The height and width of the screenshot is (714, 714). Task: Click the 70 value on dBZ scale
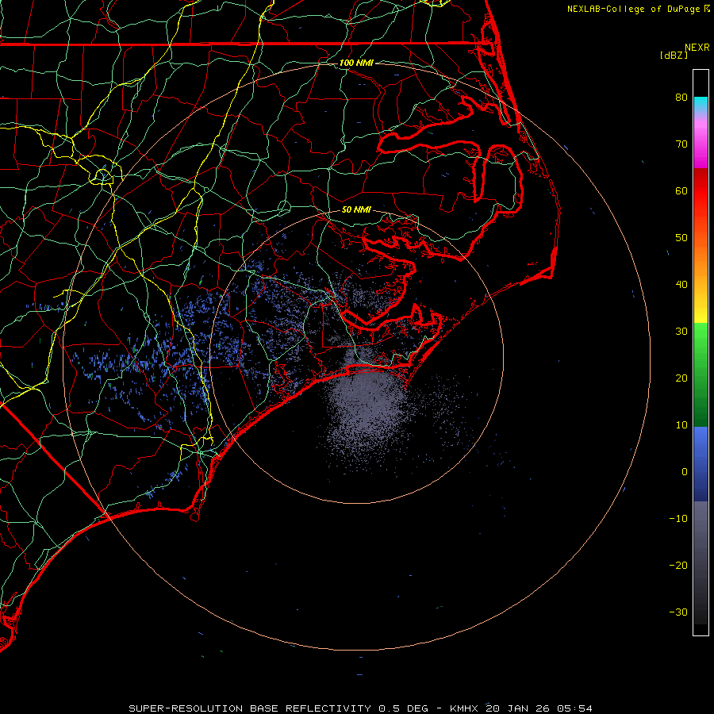click(x=681, y=144)
